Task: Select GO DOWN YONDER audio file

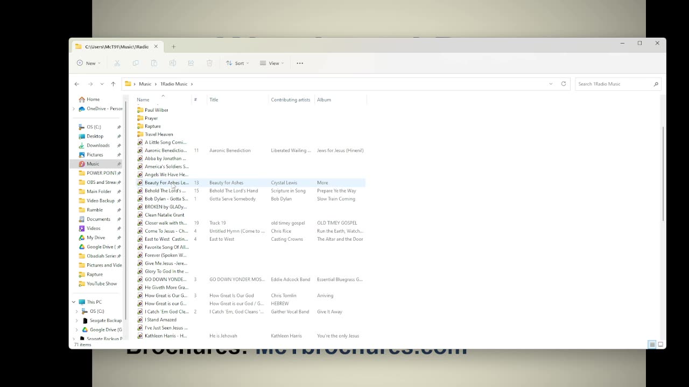Action: pos(251,279)
